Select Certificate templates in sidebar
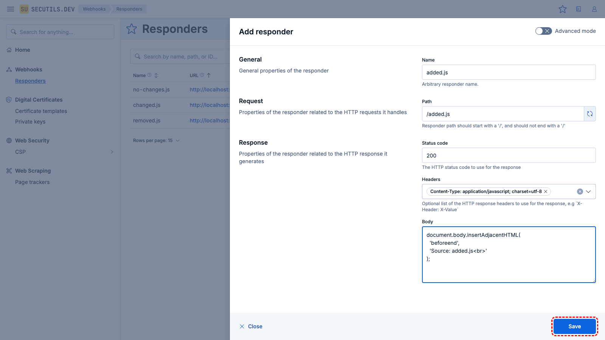Screen dimensions: 605x340 [41, 111]
